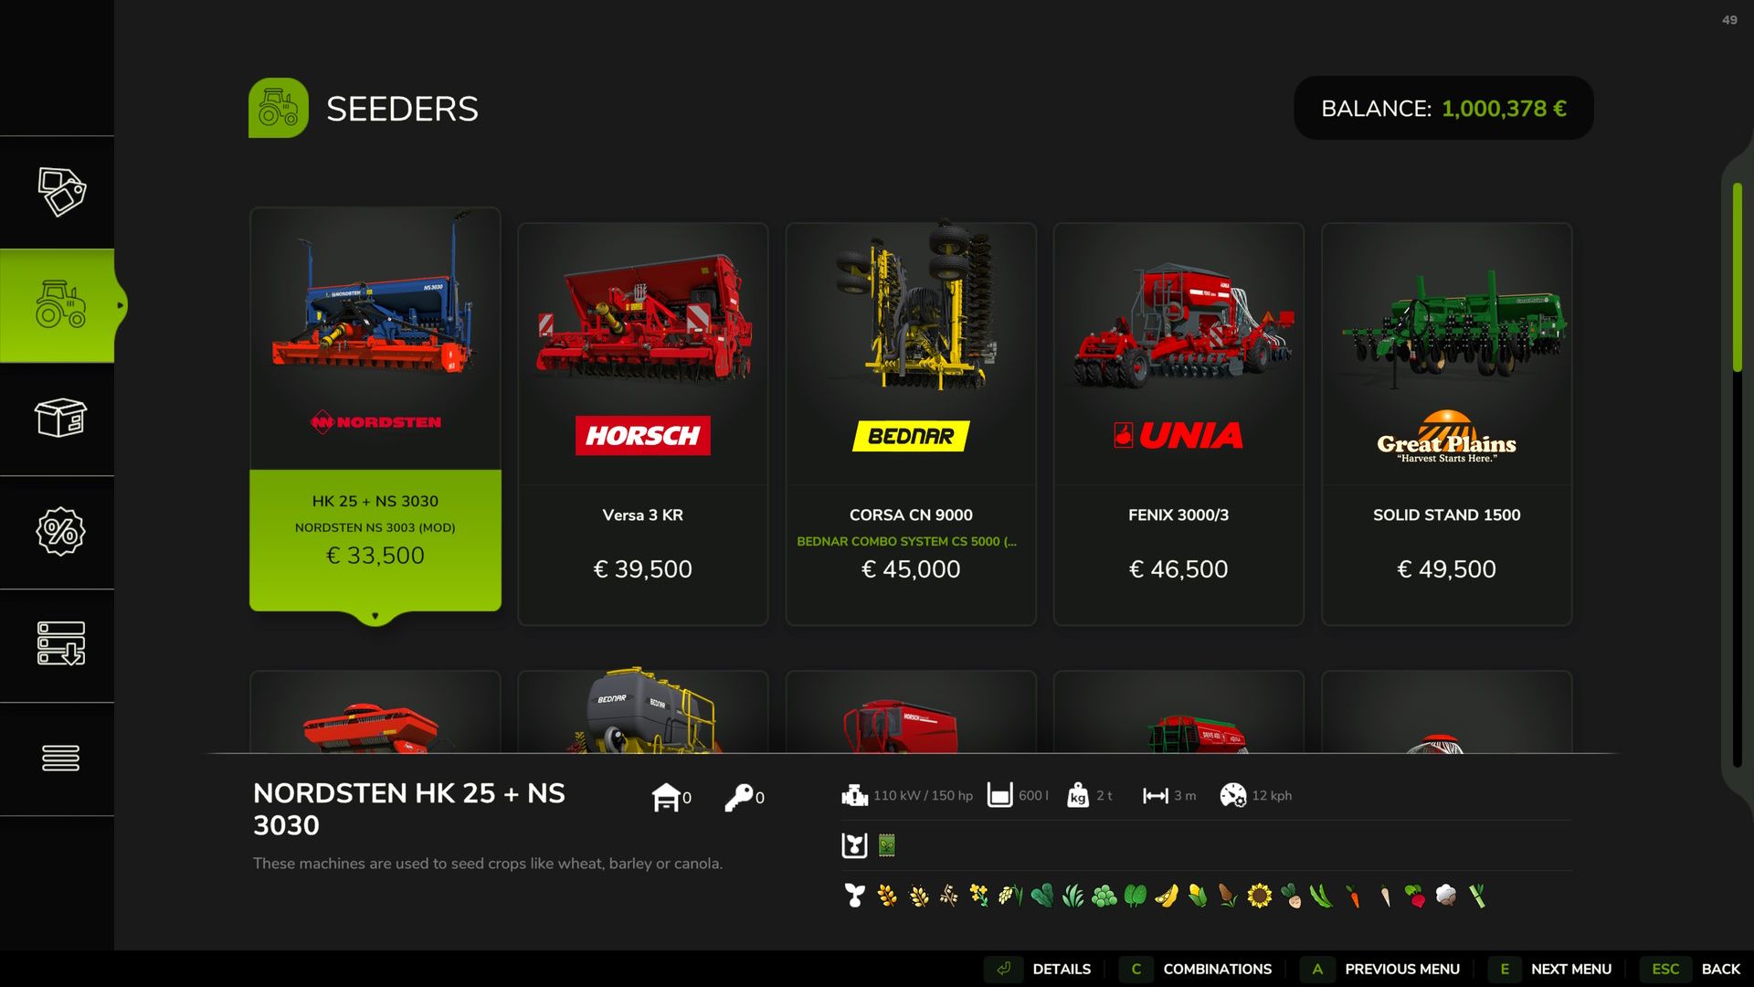
Task: Open the box objects sidebar category
Action: (x=60, y=419)
